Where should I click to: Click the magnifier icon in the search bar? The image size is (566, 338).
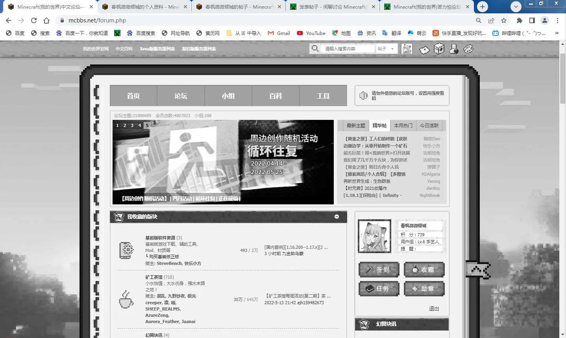(x=314, y=48)
